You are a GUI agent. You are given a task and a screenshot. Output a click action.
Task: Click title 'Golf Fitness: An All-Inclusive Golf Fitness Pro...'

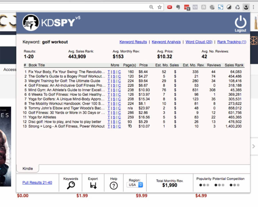point(67,85)
